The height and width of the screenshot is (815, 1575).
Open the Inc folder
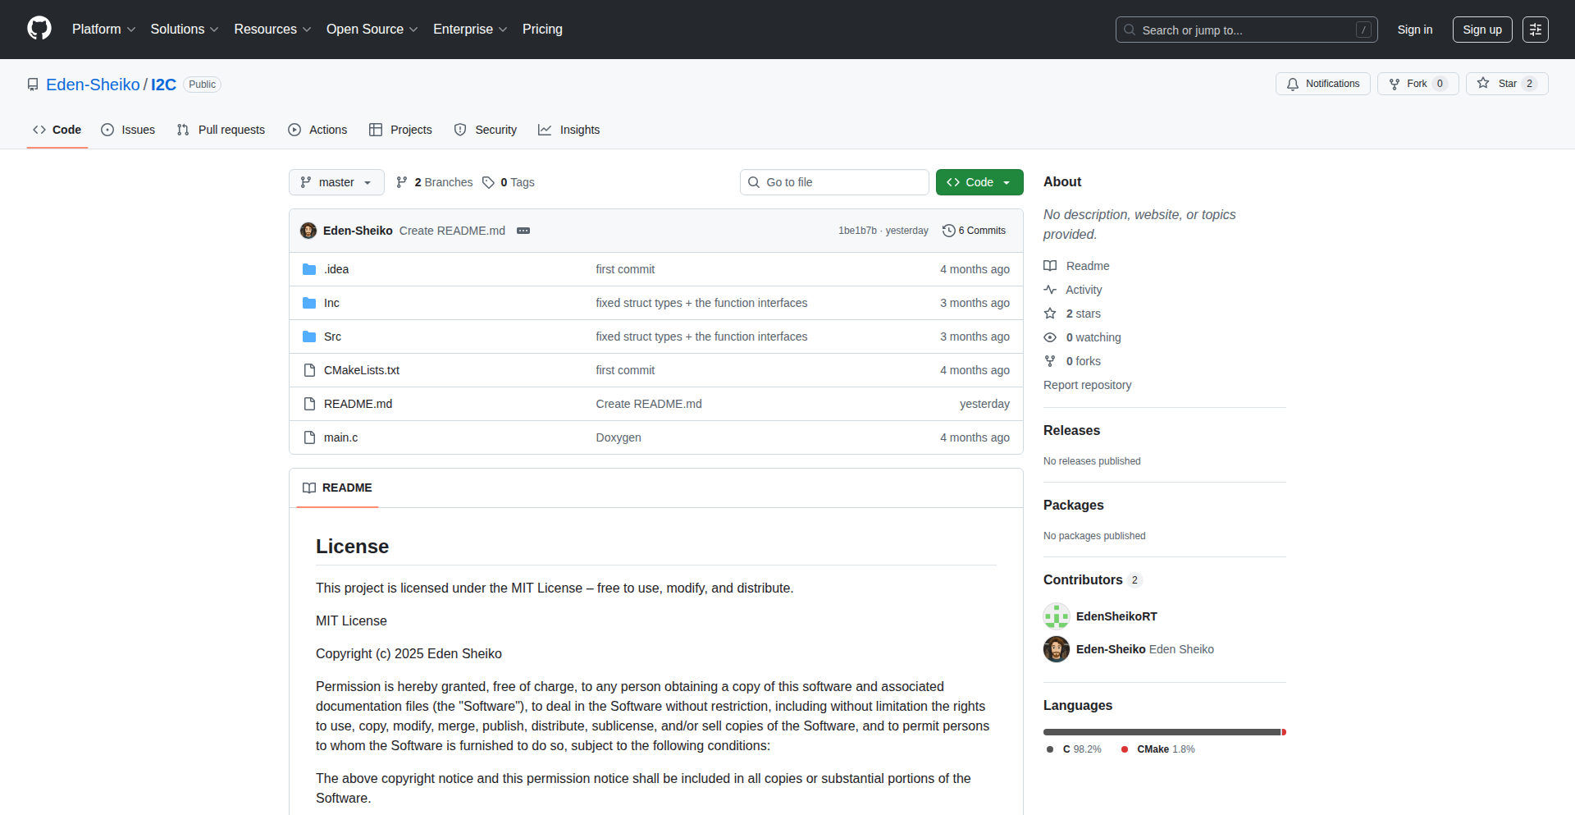tap(331, 303)
